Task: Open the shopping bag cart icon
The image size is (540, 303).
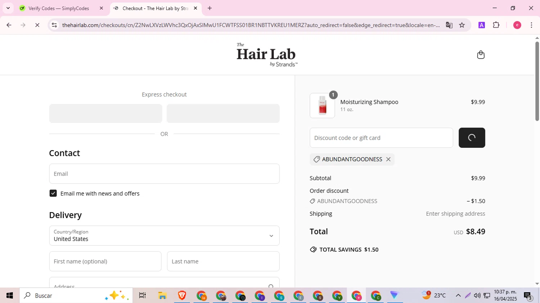Action: click(x=481, y=55)
